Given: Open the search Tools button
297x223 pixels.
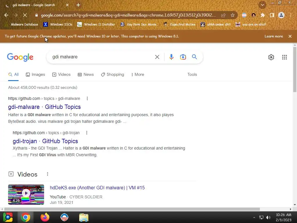Looking at the screenshot, I should [192, 75].
